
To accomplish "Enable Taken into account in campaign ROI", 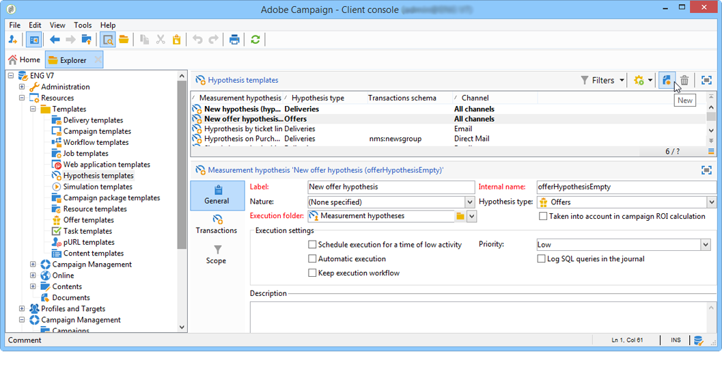I will [x=543, y=216].
